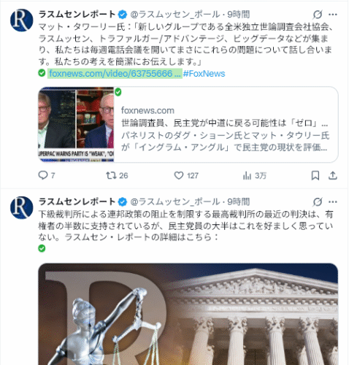Like the tweet with 127 likes

tap(186, 175)
